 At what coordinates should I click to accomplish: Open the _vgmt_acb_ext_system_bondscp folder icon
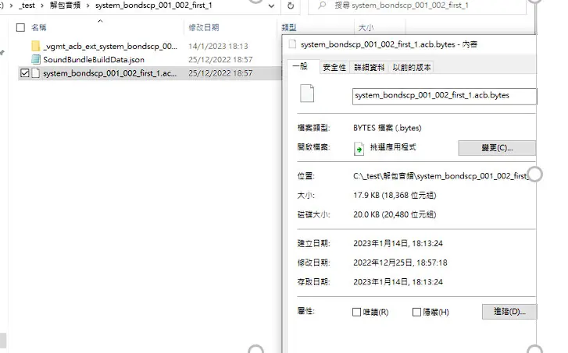click(x=35, y=46)
